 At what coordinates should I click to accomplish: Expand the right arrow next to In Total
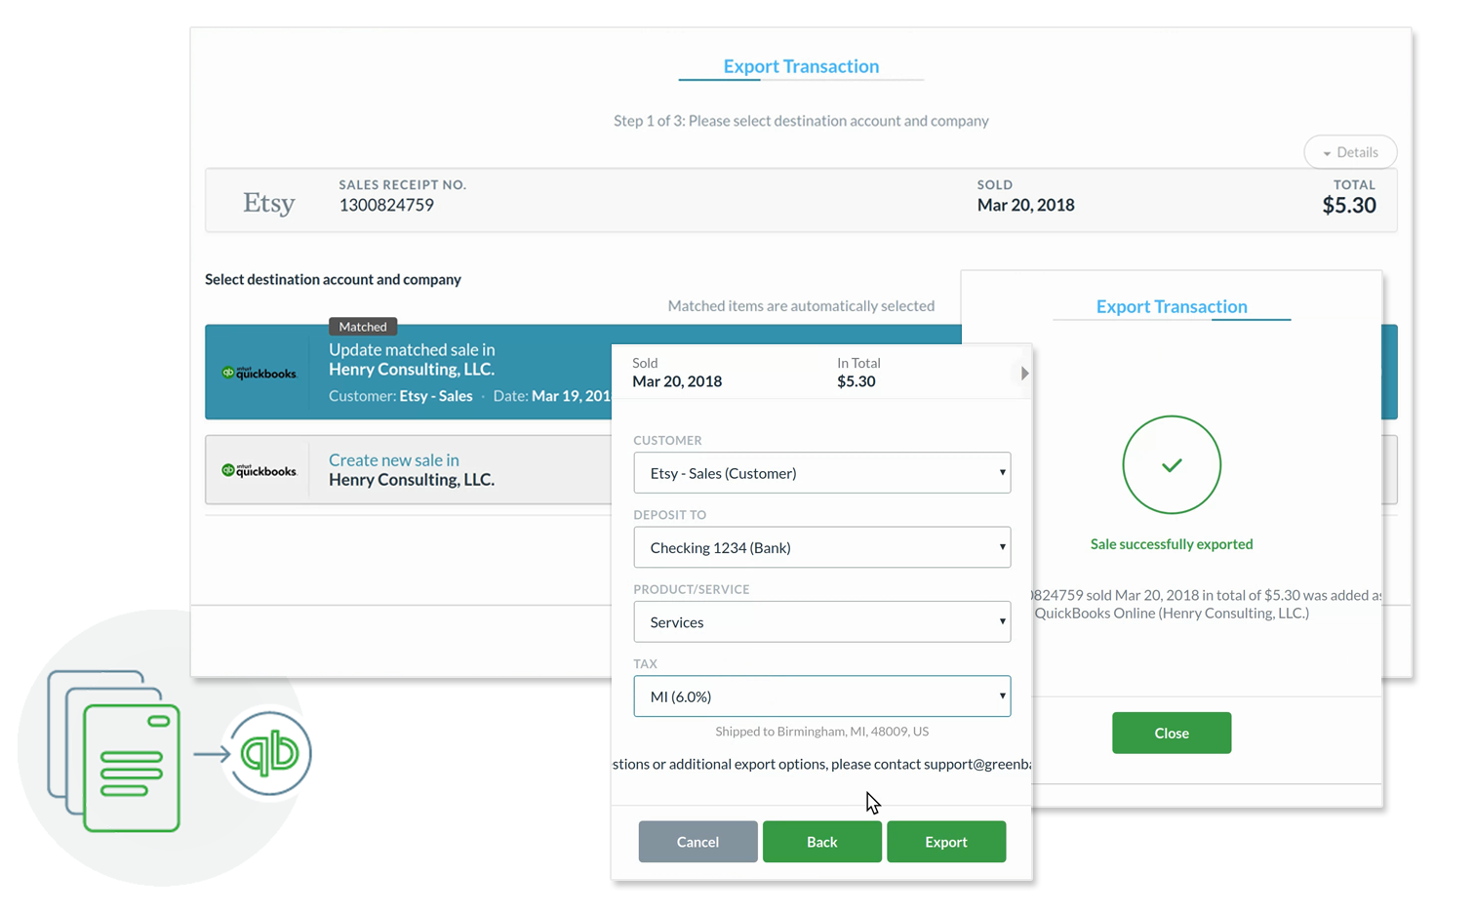point(1024,374)
